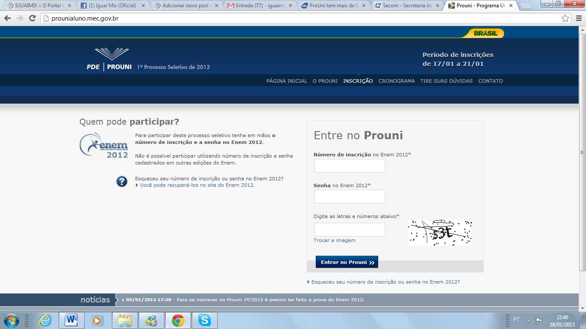Close the Adicionar novo post tab
The width and height of the screenshot is (586, 329).
(x=217, y=6)
